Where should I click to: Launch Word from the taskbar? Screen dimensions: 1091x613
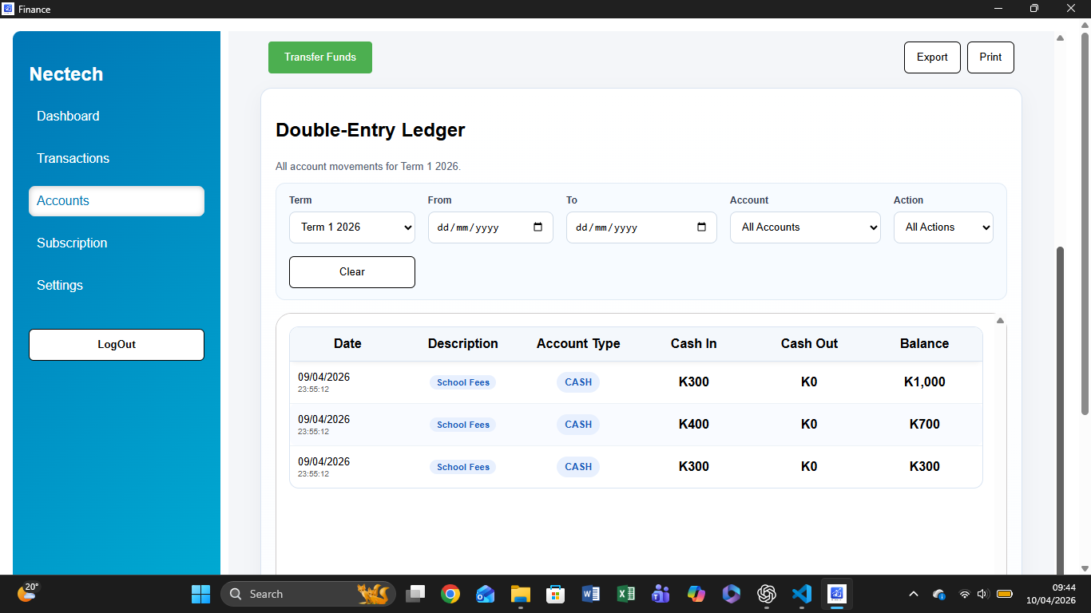(591, 594)
